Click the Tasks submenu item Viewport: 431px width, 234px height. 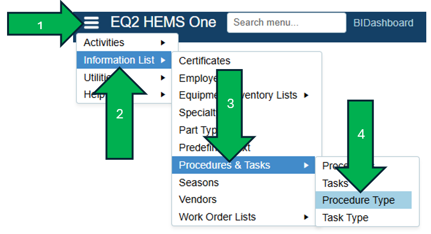pos(335,183)
